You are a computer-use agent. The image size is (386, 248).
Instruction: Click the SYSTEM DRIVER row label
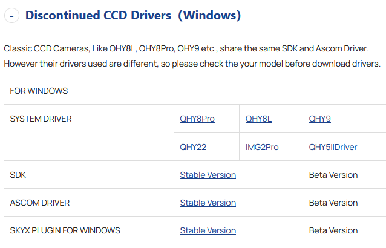pos(41,119)
